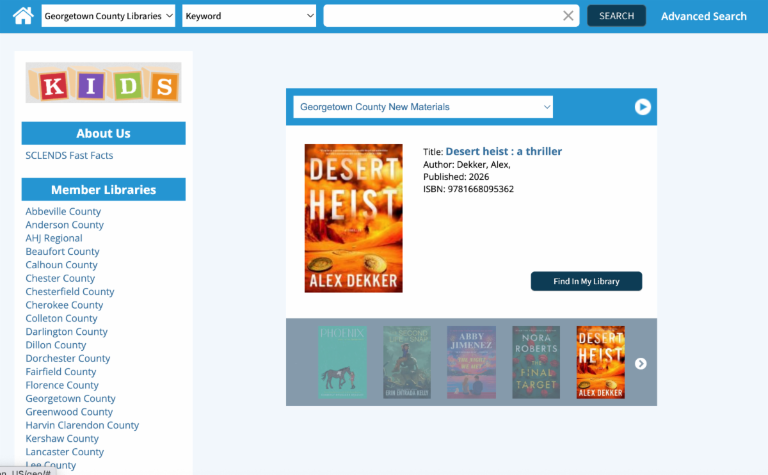This screenshot has height=475, width=768.
Task: Open Chester County library link
Action: (60, 278)
